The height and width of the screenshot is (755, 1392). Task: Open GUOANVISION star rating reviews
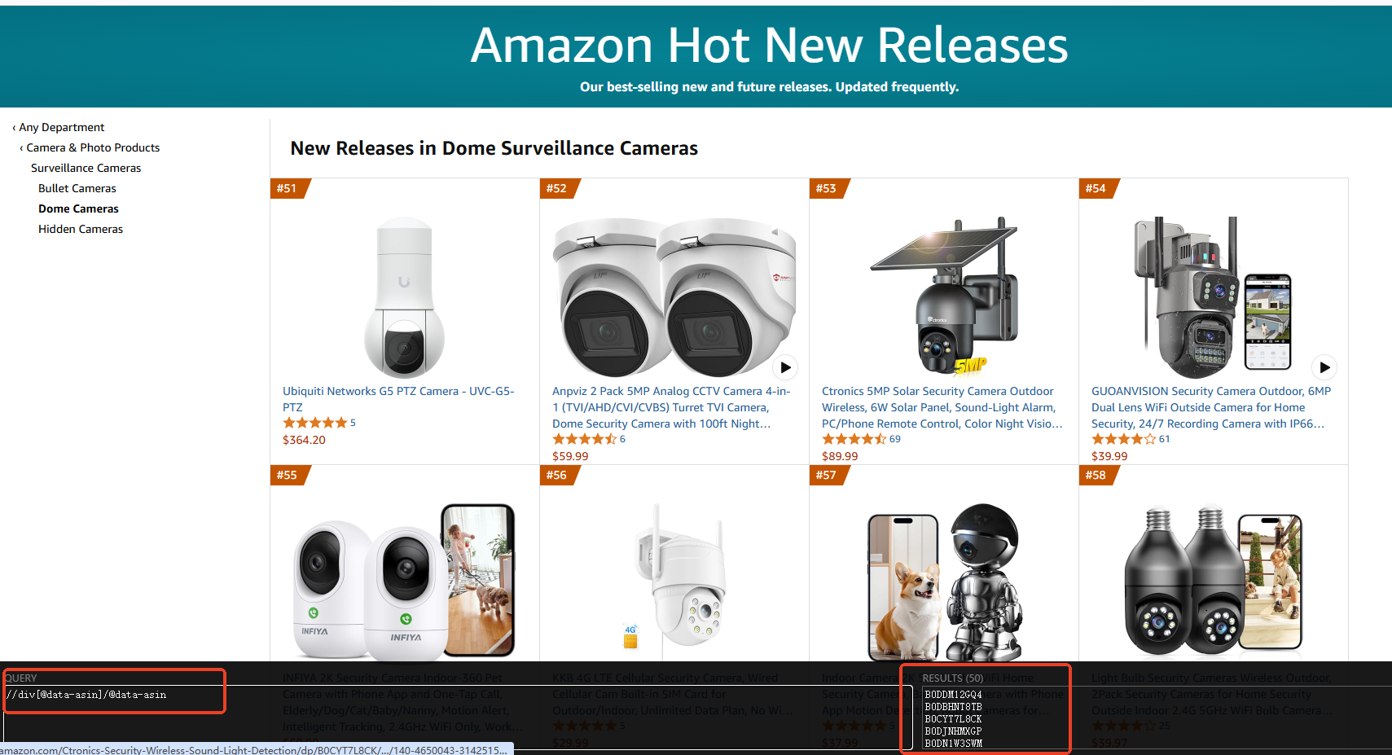pos(1124,439)
